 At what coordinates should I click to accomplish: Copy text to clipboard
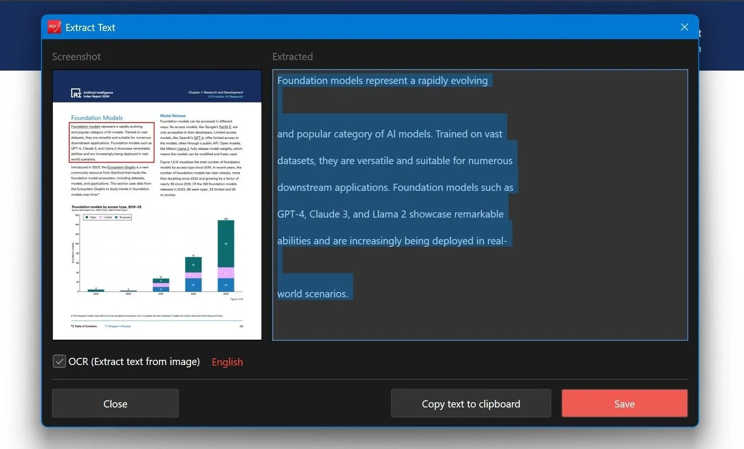pos(471,404)
